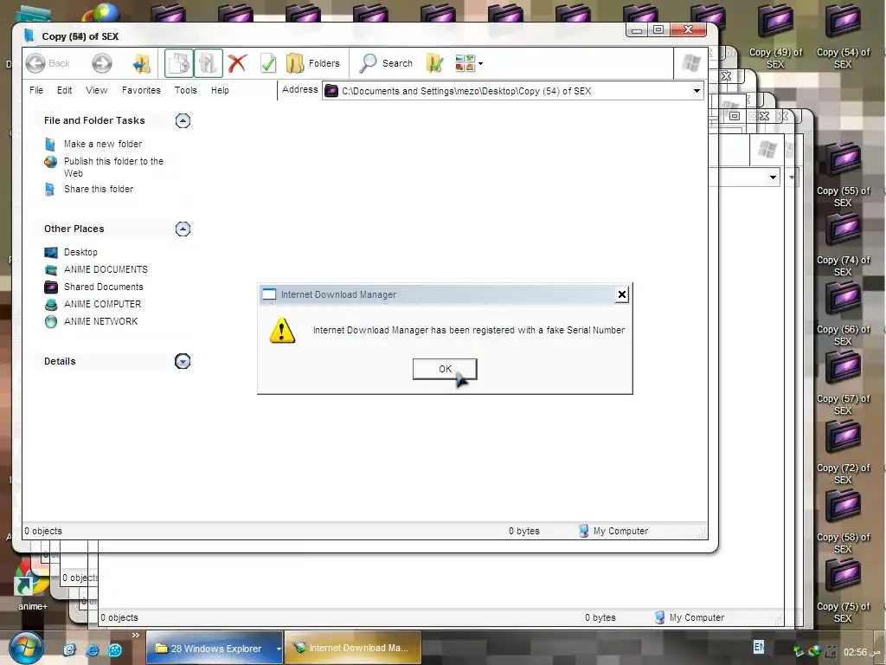Click Make a new folder

103,145
